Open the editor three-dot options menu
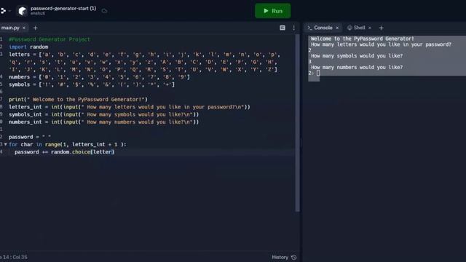Viewport: 466px width, 262px height. 294,28
